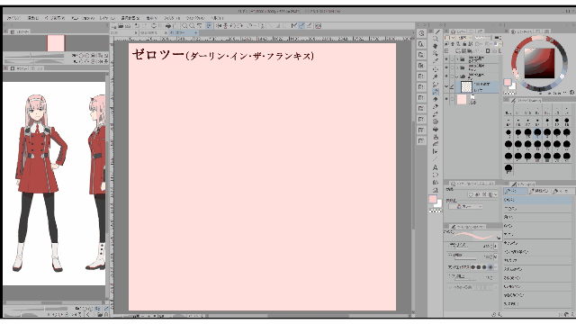Image resolution: width=576 pixels, height=324 pixels.
Task: Select the Text tool marked with letter A
Action: [x=436, y=167]
